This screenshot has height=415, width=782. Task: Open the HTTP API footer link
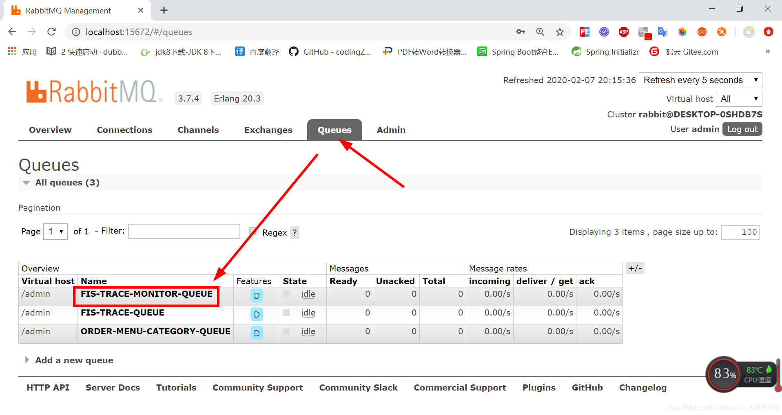click(x=48, y=388)
